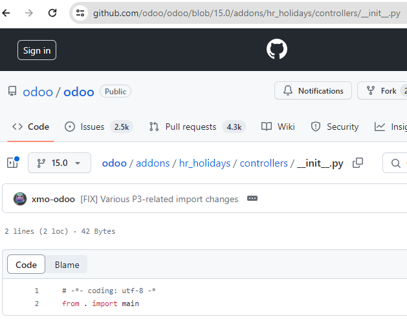Click the GitHub Octocat logo

(277, 49)
